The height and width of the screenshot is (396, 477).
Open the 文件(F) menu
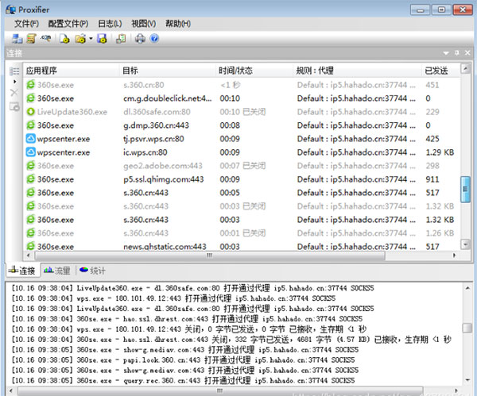click(x=26, y=24)
